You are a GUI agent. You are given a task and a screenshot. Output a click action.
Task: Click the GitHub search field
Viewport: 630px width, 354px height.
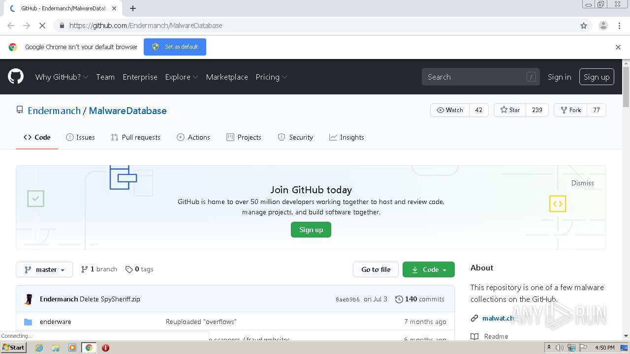coord(480,77)
